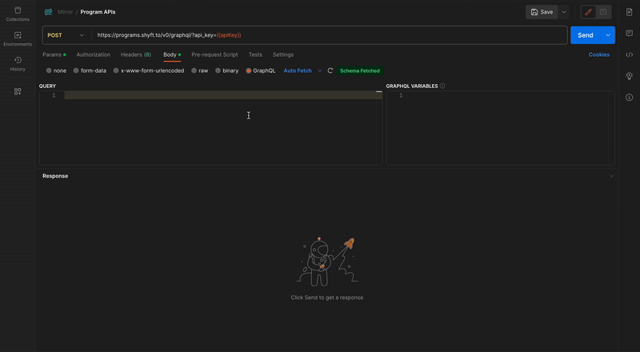
Task: Open the Save options dropdown arrow
Action: point(564,12)
